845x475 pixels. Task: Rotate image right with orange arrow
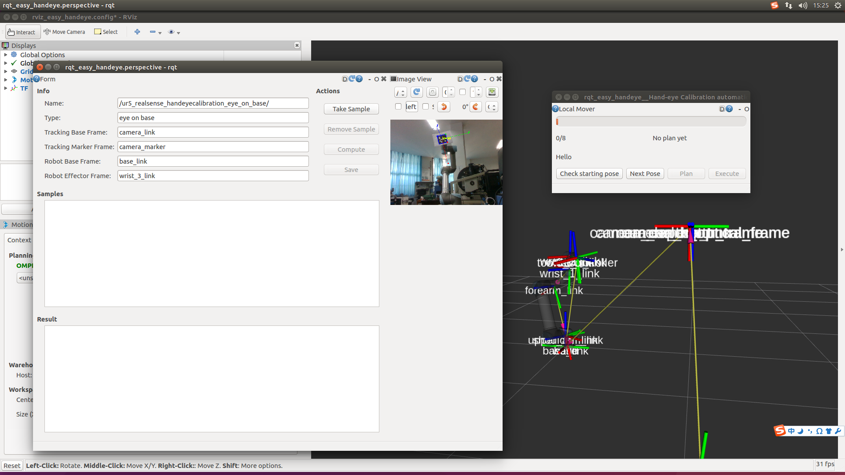[476, 107]
